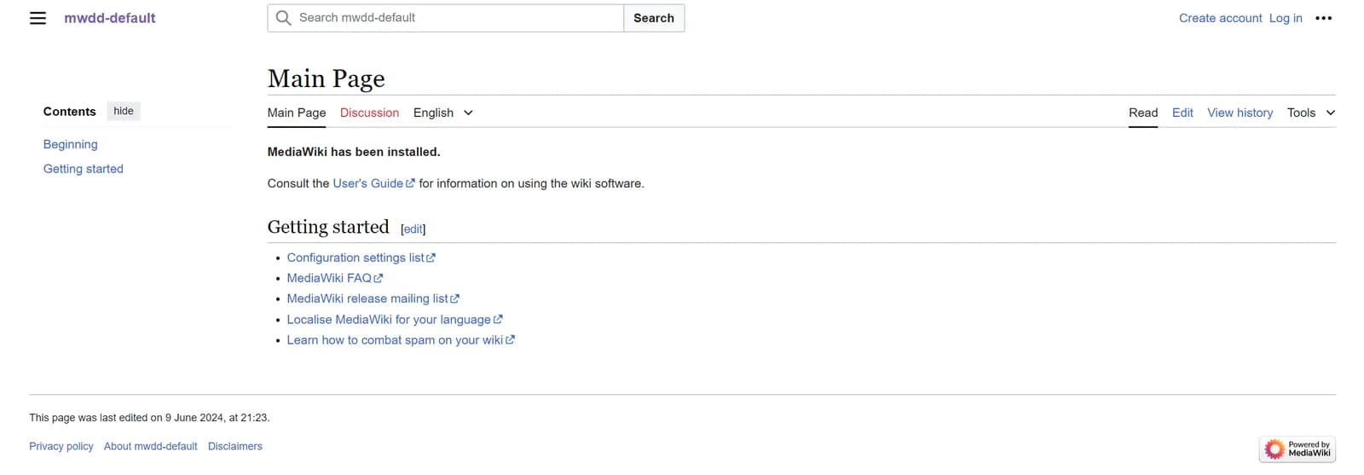
Task: Jump to Beginning in contents
Action: point(70,144)
